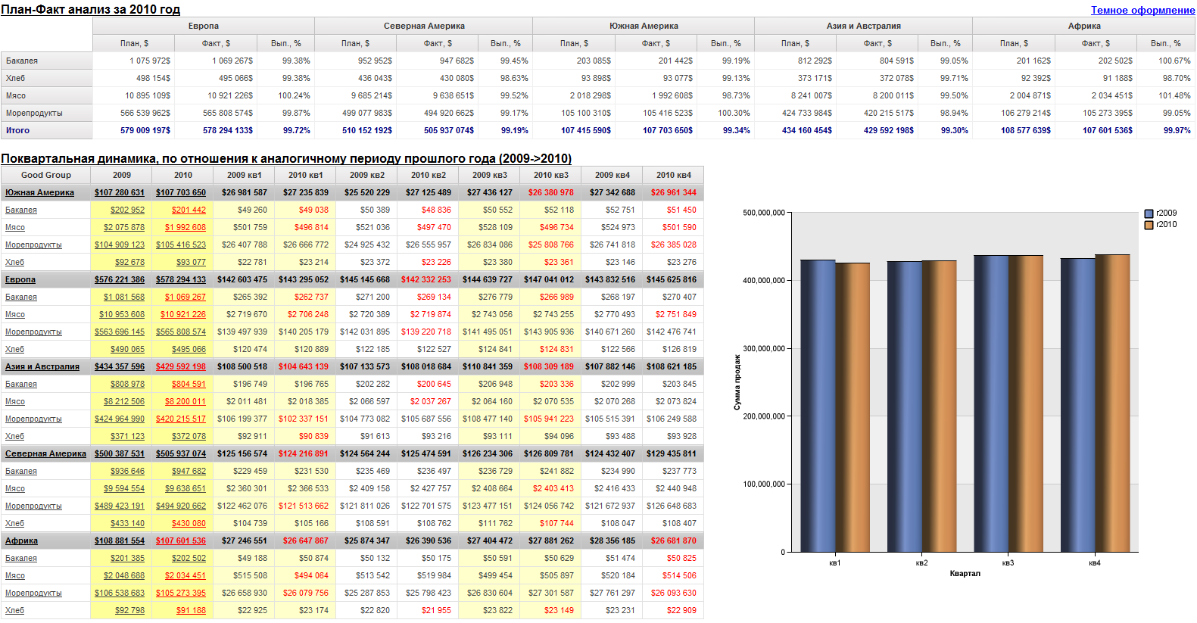The height and width of the screenshot is (623, 1197).
Task: Click the Квартал axis title
Action: pyautogui.click(x=965, y=573)
